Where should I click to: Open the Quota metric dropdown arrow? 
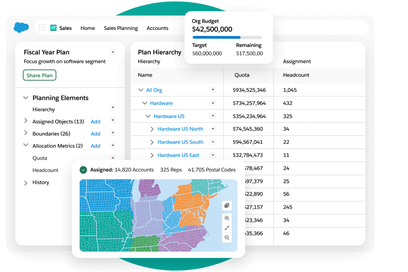point(113,158)
